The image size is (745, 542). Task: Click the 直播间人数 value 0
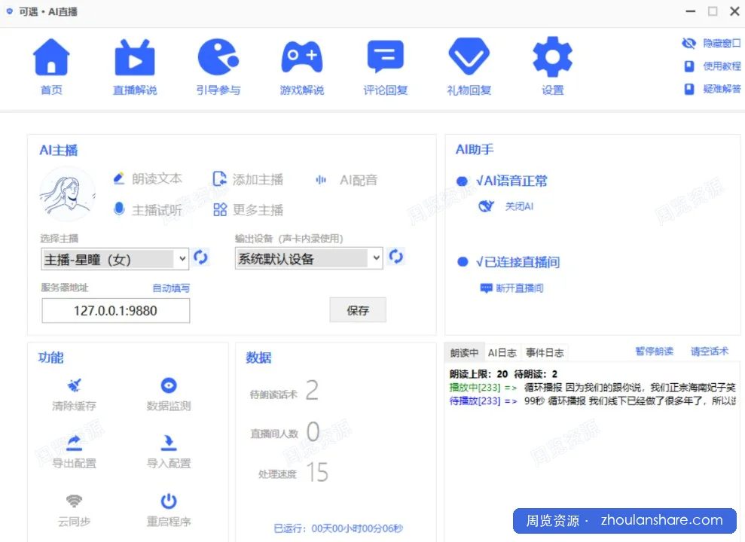pos(313,432)
